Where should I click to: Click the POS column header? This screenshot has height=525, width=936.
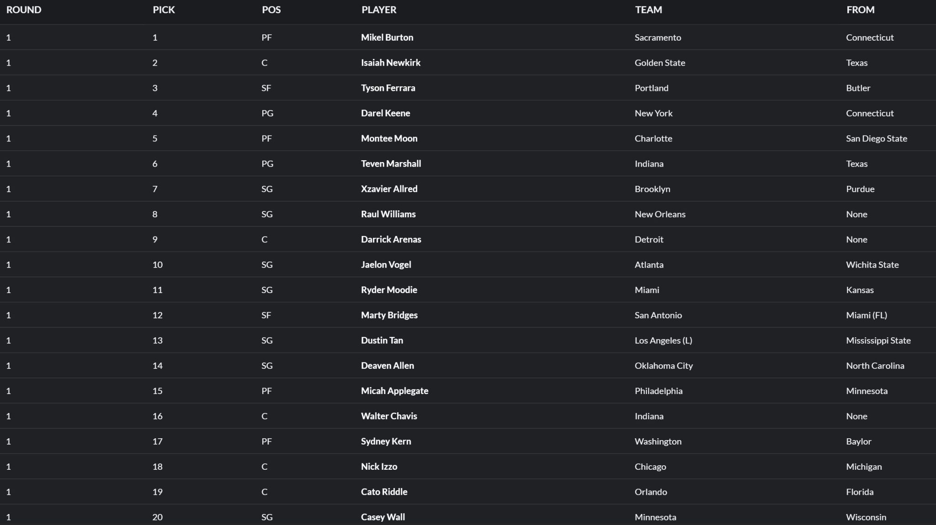[x=271, y=10]
